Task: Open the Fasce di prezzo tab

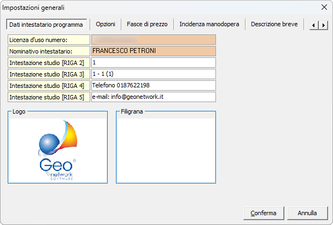Action: click(x=147, y=25)
